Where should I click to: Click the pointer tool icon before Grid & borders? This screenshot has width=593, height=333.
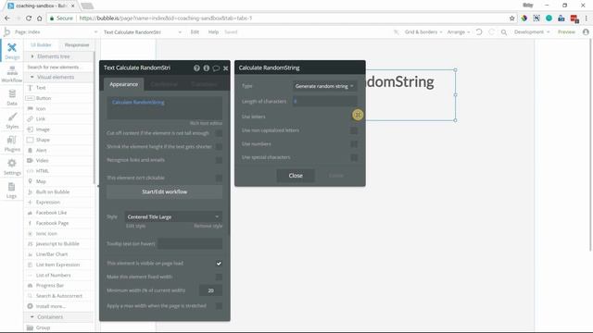pos(396,32)
